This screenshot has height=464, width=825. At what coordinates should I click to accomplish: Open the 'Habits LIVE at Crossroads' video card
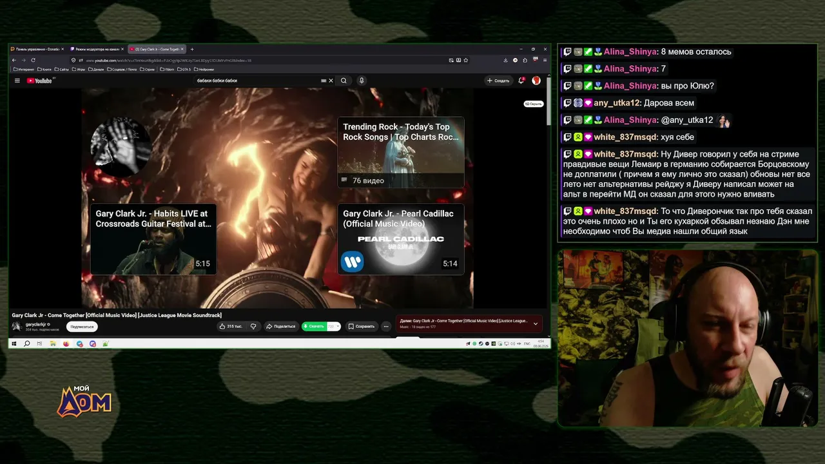tap(153, 239)
